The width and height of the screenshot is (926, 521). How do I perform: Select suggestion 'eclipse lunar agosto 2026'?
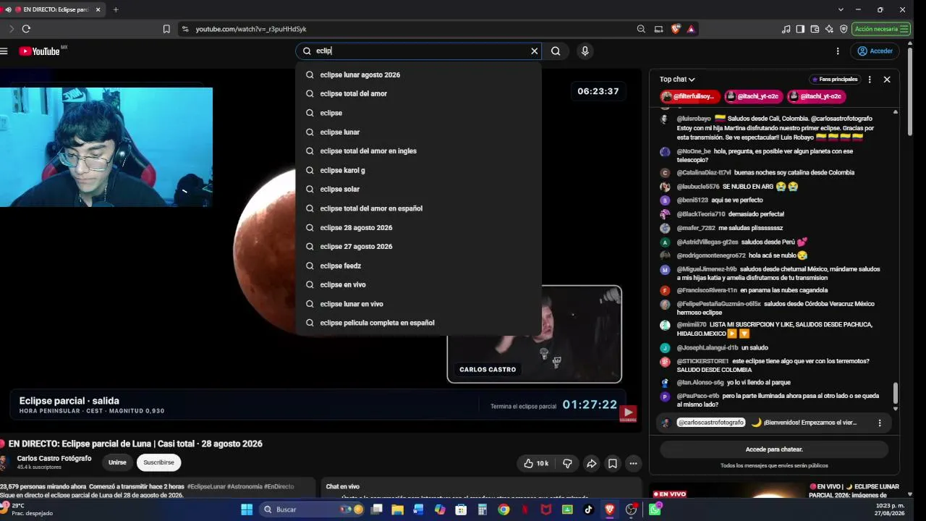point(418,75)
